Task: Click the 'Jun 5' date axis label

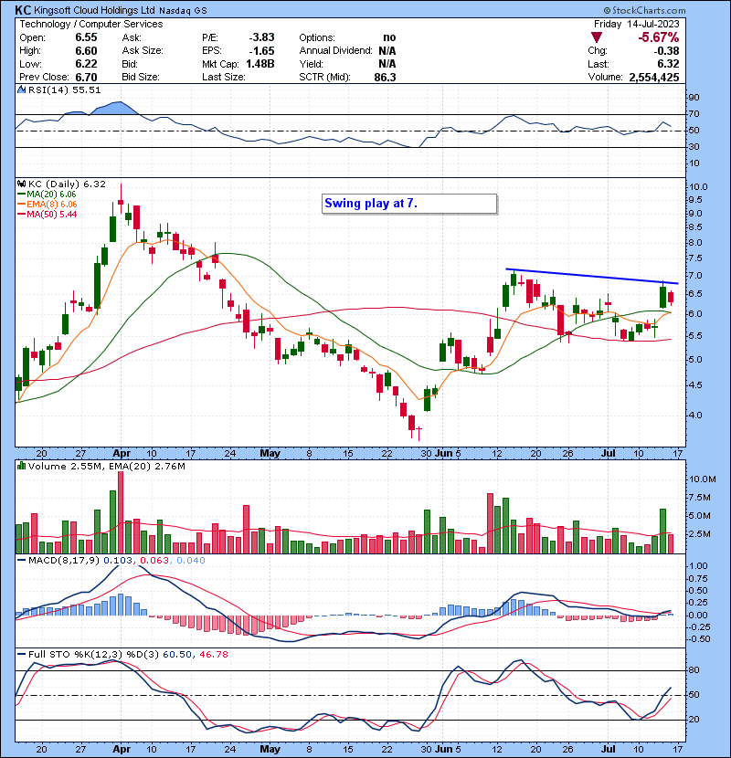Action: coord(445,452)
